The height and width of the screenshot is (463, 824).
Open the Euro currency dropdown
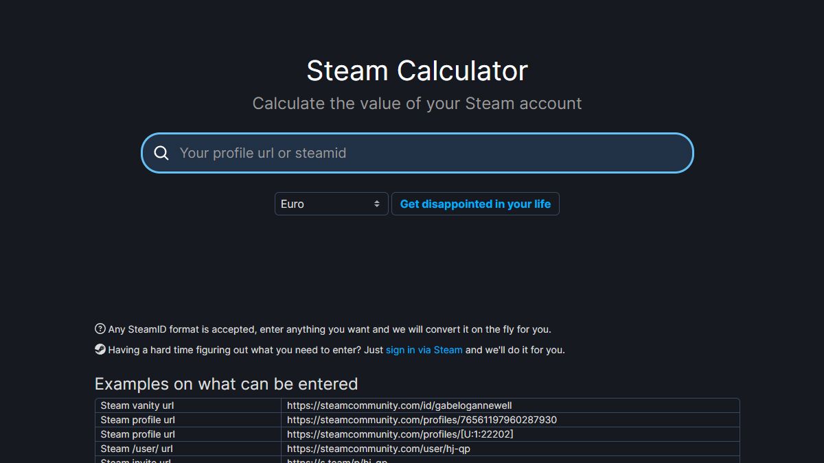[x=331, y=204]
